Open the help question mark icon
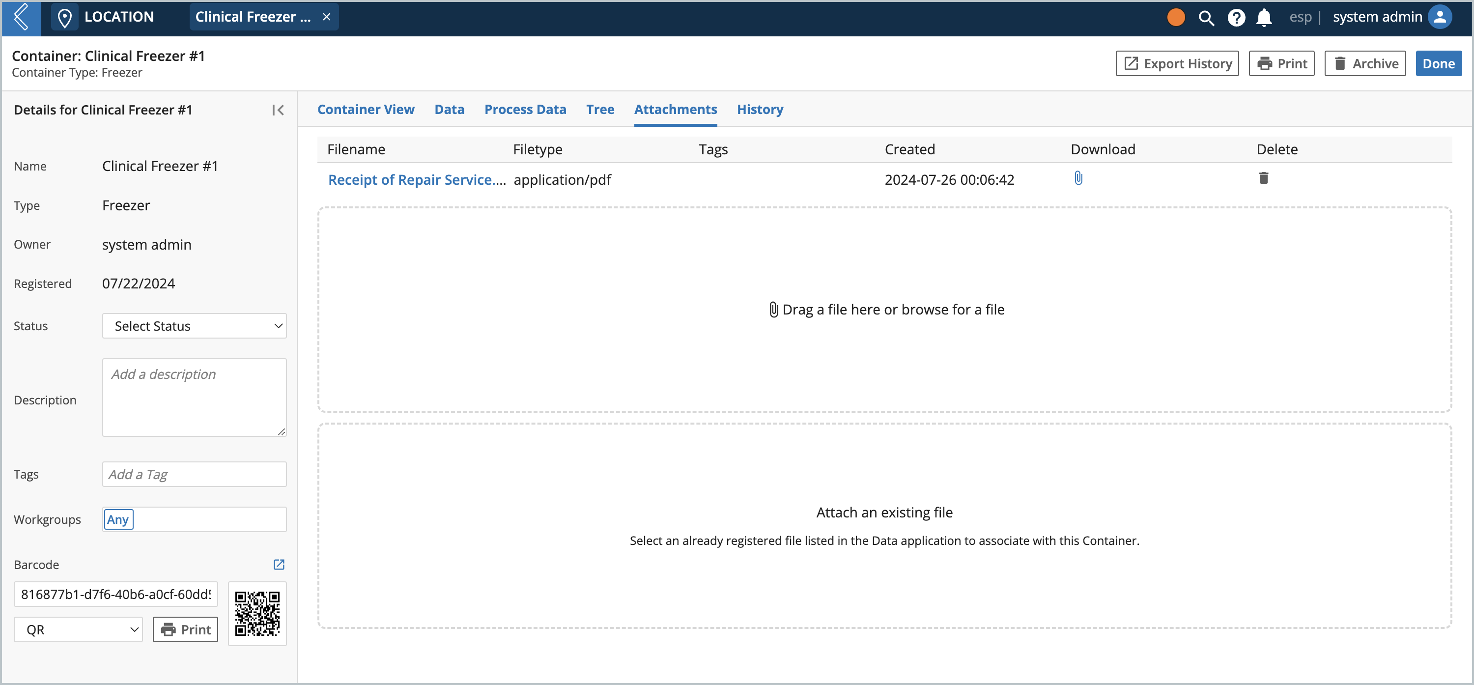This screenshot has height=685, width=1474. coord(1236,18)
